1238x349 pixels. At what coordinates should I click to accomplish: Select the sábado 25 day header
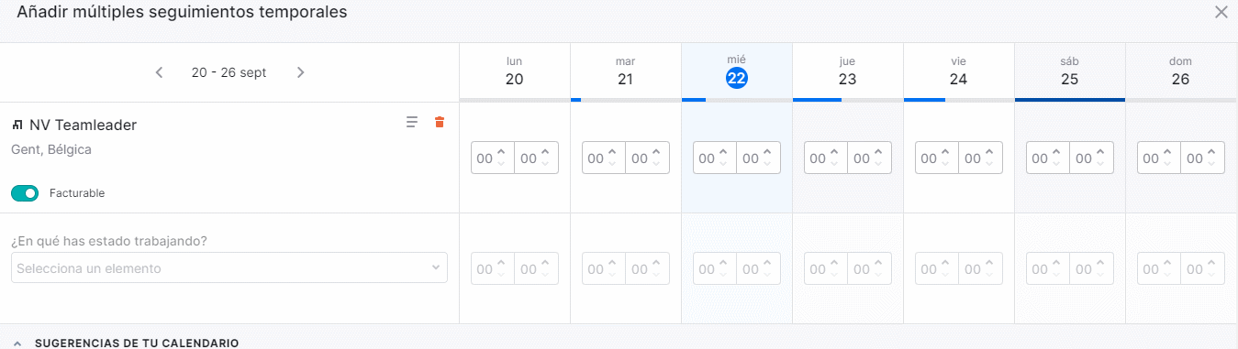pyautogui.click(x=1069, y=71)
